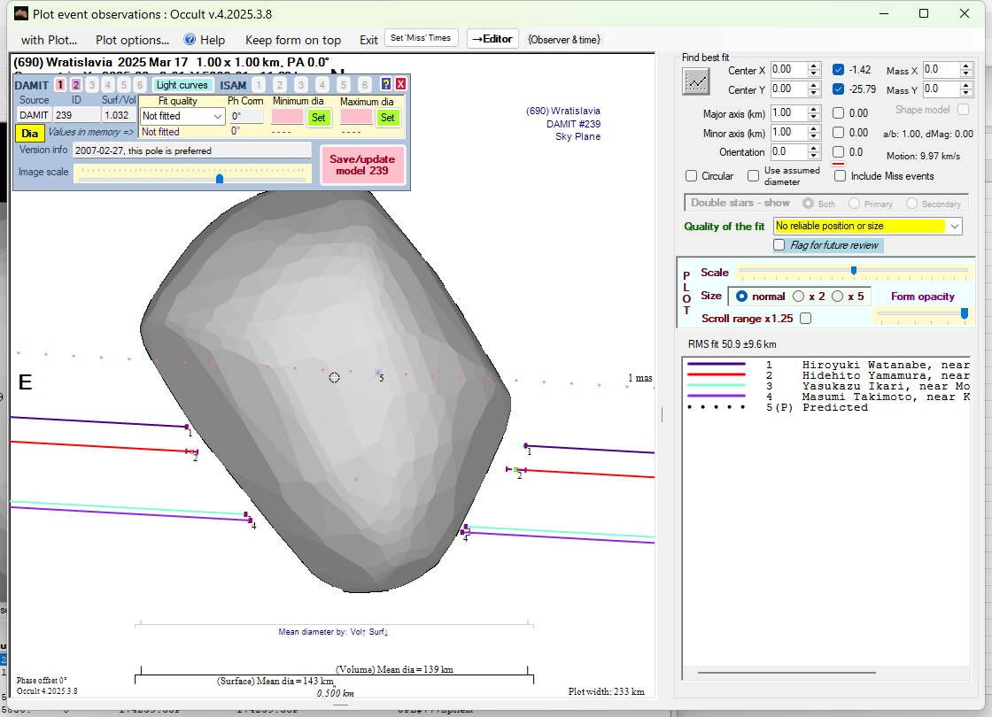Screen dimensions: 992x717
Task: Select DAMIT model number 2
Action: [x=76, y=85]
